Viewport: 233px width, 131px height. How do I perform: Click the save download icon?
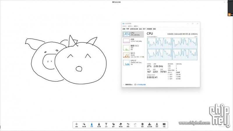point(157,125)
